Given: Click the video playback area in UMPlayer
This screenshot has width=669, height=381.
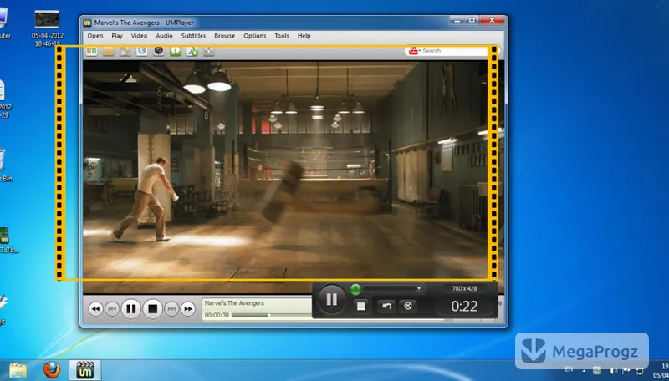Looking at the screenshot, I should pyautogui.click(x=294, y=176).
